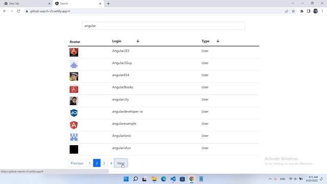Select the angulardeveloper-io login name
327x184 pixels.
127,111
